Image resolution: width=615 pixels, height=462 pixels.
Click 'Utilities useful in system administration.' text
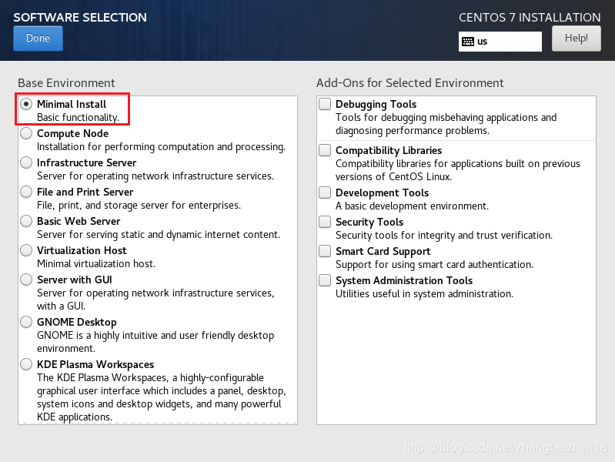coord(424,294)
